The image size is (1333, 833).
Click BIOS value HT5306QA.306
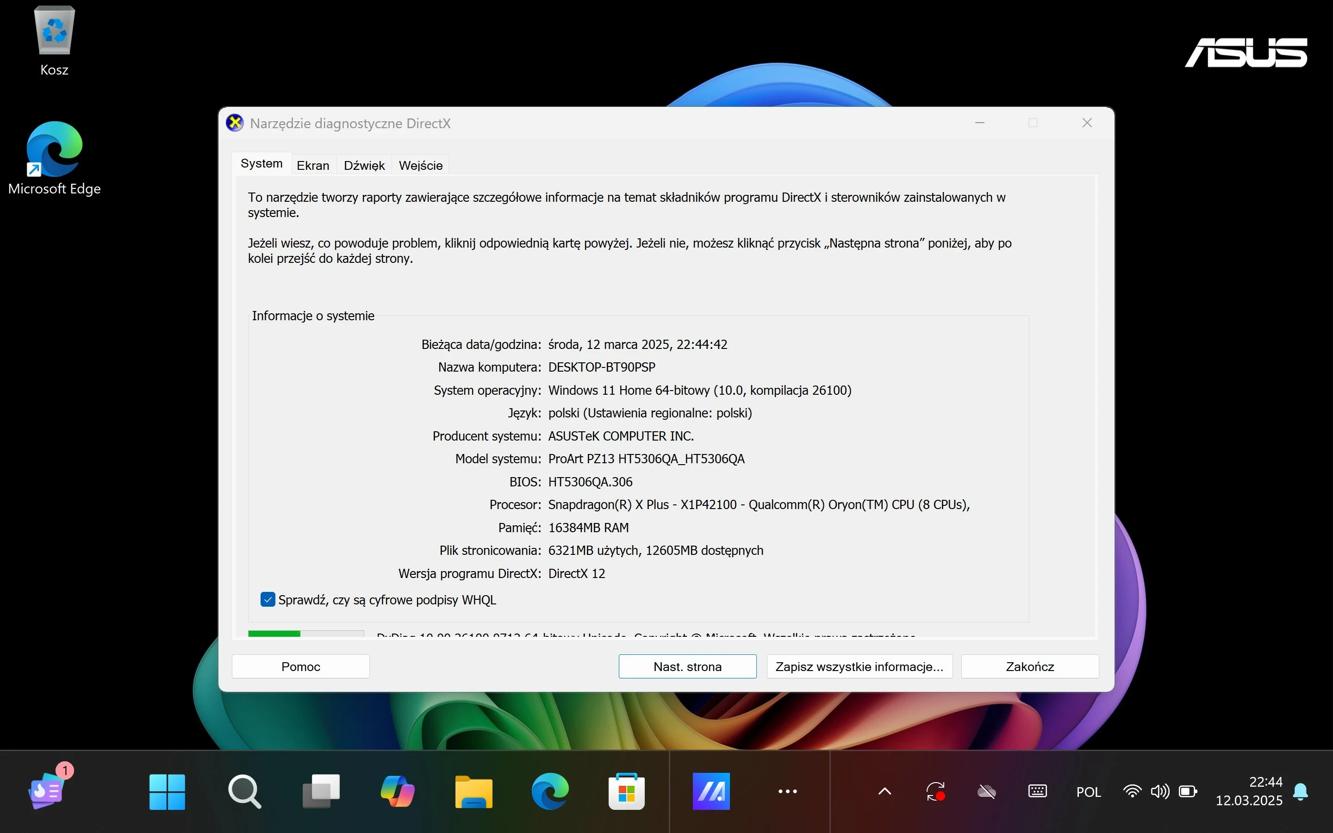[590, 481]
